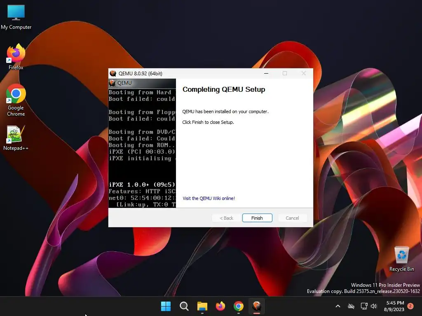This screenshot has height=316, width=422.
Task: Click text 'QEMU has been installed on your computer.'
Action: [225, 112]
